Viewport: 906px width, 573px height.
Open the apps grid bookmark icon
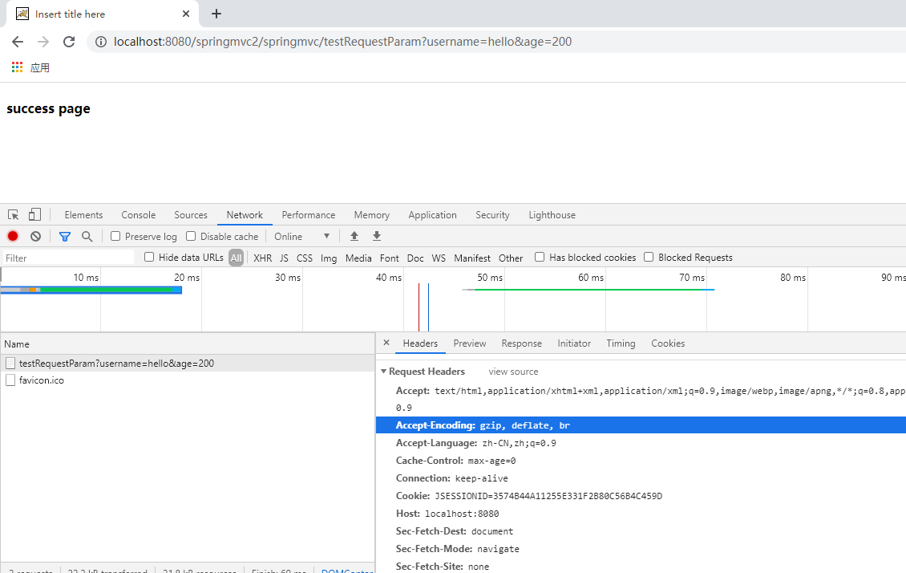(x=18, y=67)
